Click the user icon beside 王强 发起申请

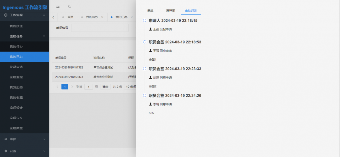click(150, 29)
